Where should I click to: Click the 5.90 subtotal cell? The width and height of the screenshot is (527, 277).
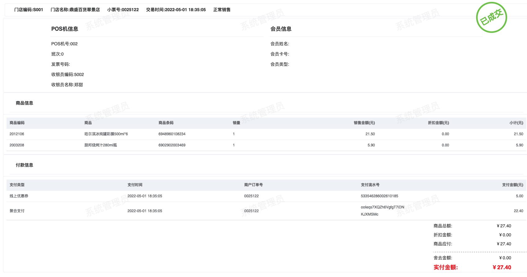coord(520,145)
